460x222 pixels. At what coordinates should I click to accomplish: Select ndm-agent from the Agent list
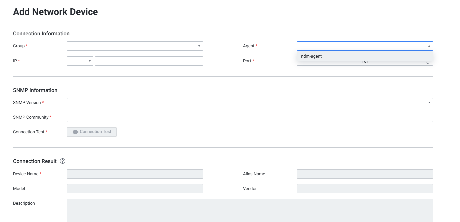coord(311,56)
